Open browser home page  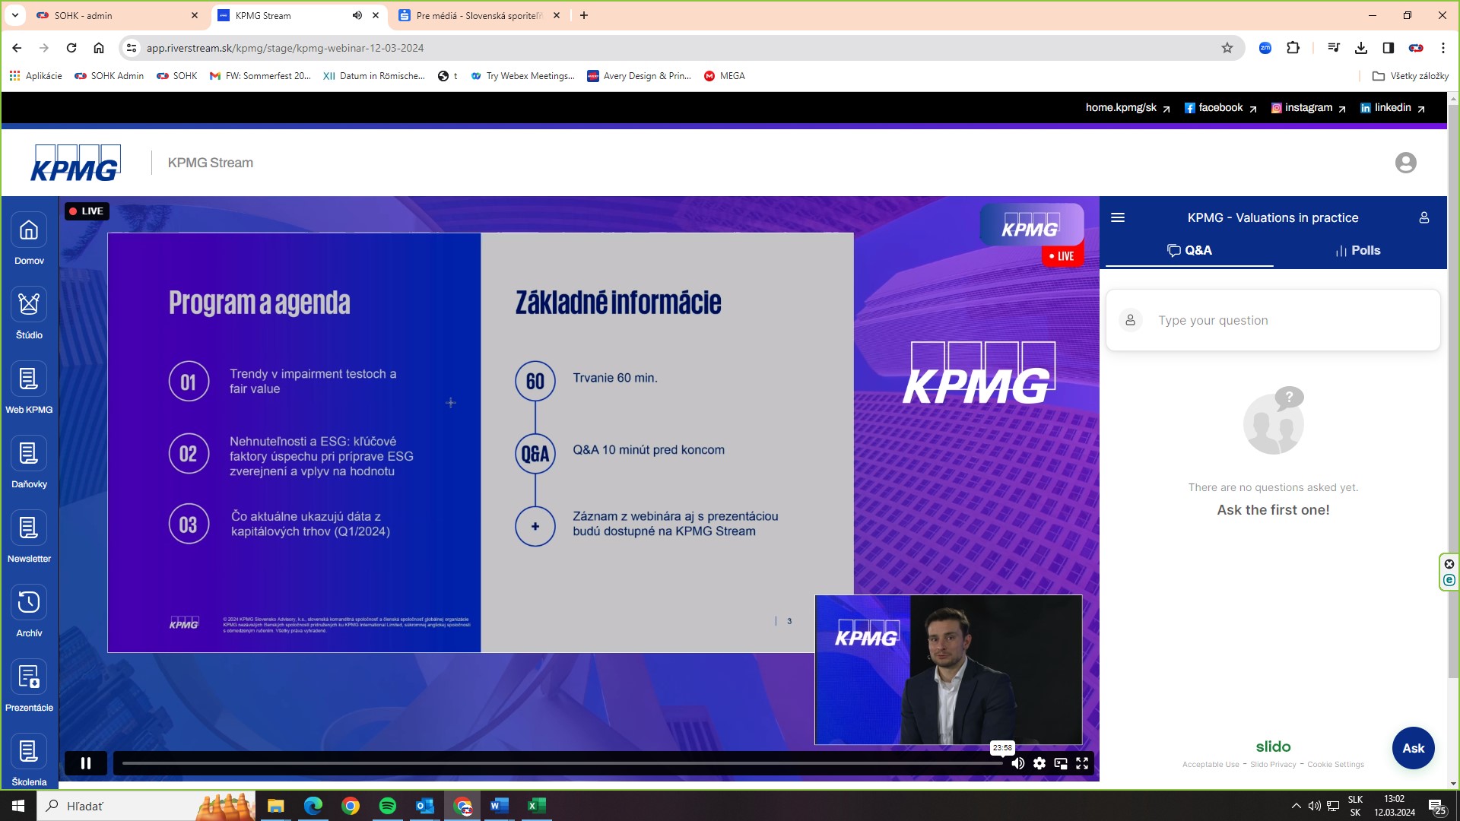[99, 48]
